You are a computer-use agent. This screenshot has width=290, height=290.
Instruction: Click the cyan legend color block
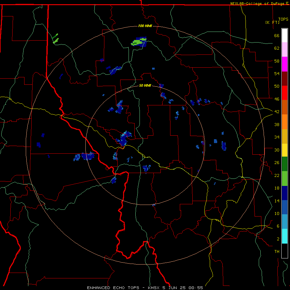point(285,236)
